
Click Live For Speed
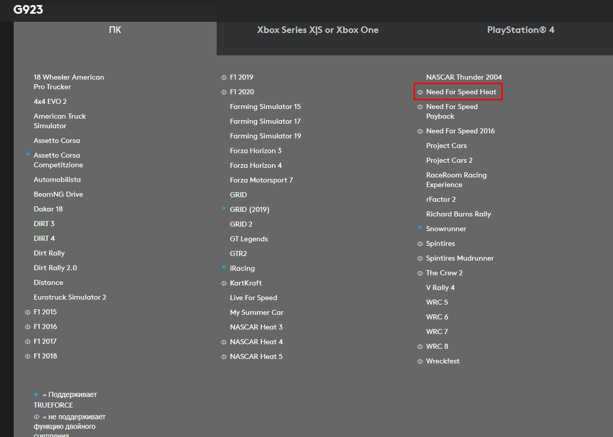point(254,298)
